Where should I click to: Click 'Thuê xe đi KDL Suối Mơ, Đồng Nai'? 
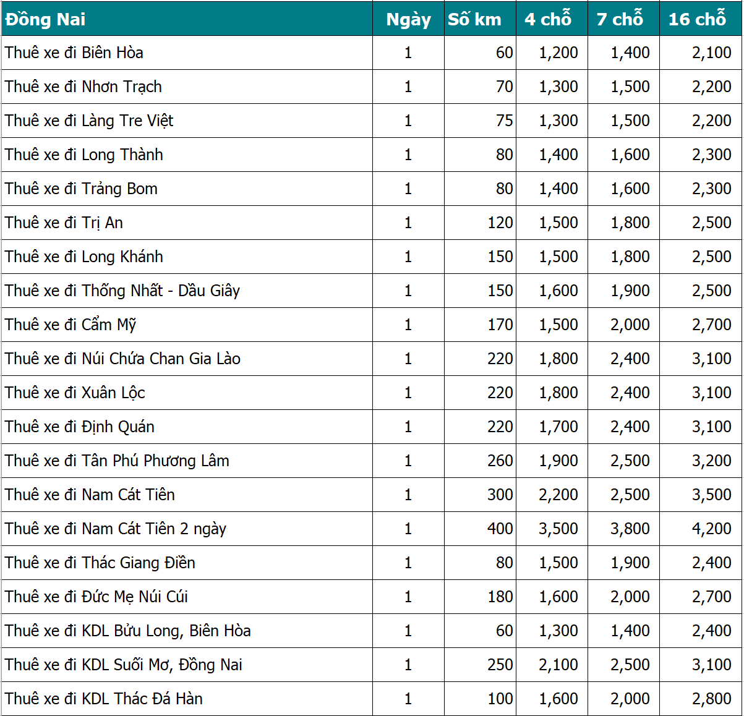point(124,665)
